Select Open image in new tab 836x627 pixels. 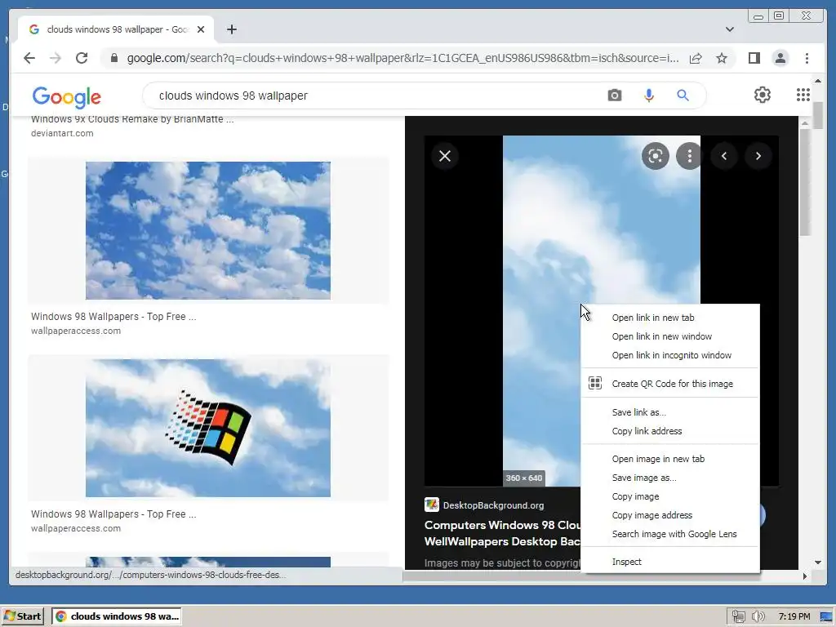(669, 459)
